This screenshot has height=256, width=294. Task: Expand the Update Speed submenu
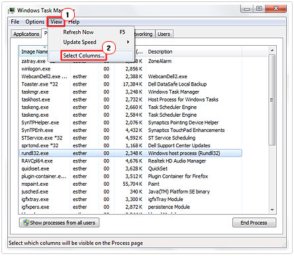[91, 42]
